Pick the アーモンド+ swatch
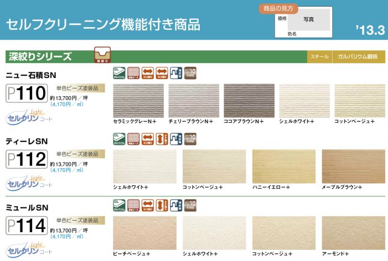Image resolution: width=388 pixels, height=261 pixels. [354, 233]
